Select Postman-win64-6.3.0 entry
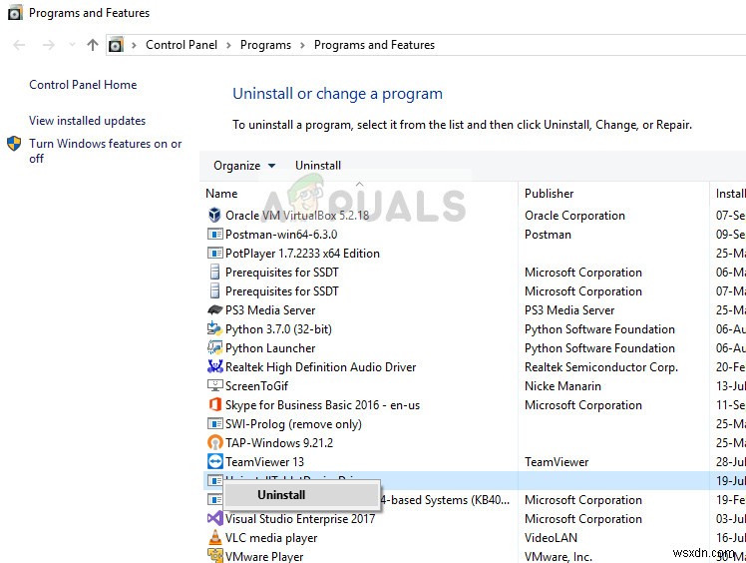The width and height of the screenshot is (746, 563). coord(281,235)
